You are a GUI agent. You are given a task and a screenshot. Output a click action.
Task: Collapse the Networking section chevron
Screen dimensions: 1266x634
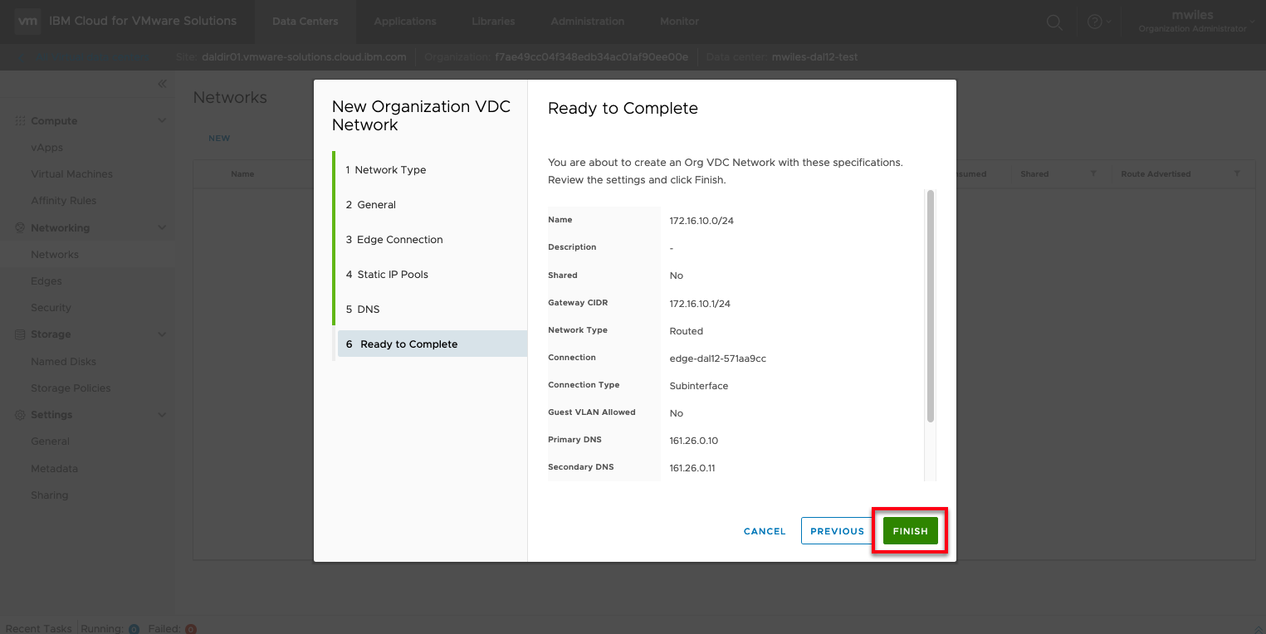[162, 228]
